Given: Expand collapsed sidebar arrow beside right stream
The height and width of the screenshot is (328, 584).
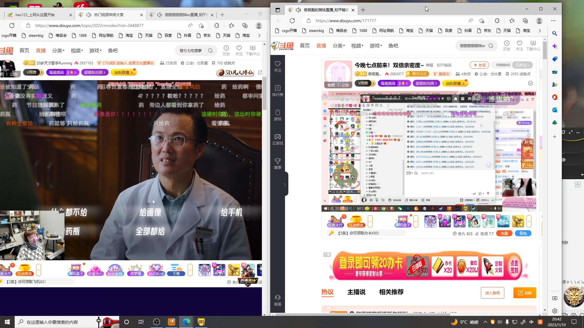Looking at the screenshot, I should 285,184.
